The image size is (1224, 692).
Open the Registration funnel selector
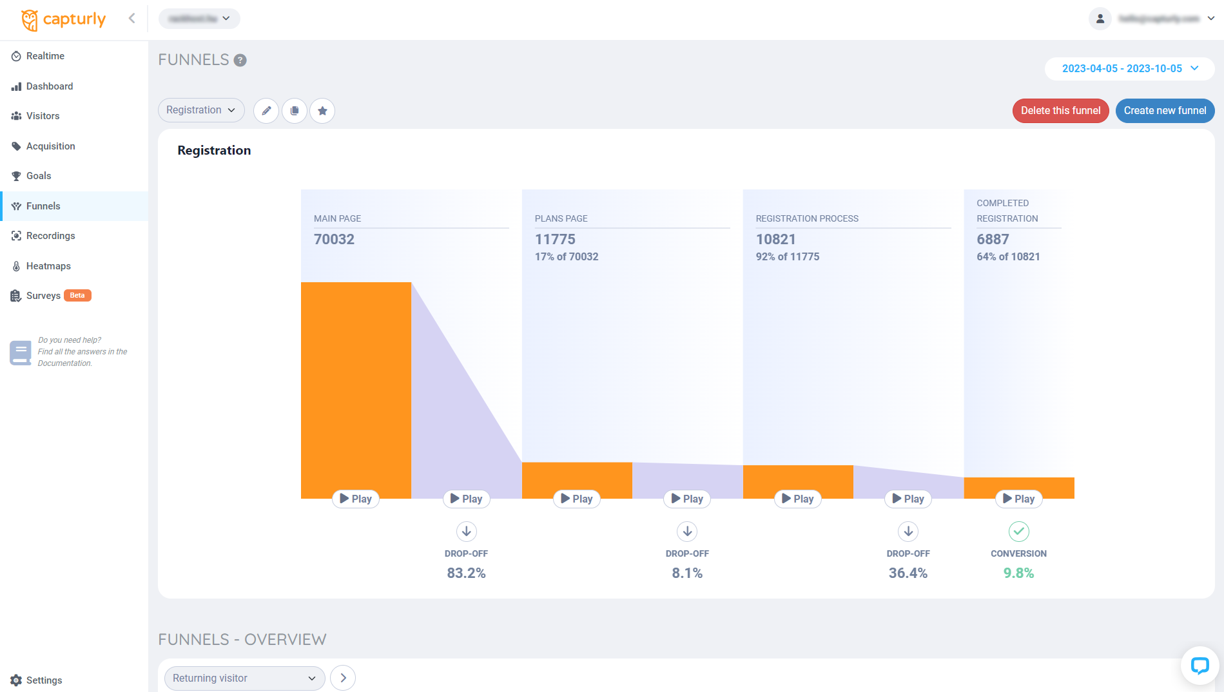[200, 110]
